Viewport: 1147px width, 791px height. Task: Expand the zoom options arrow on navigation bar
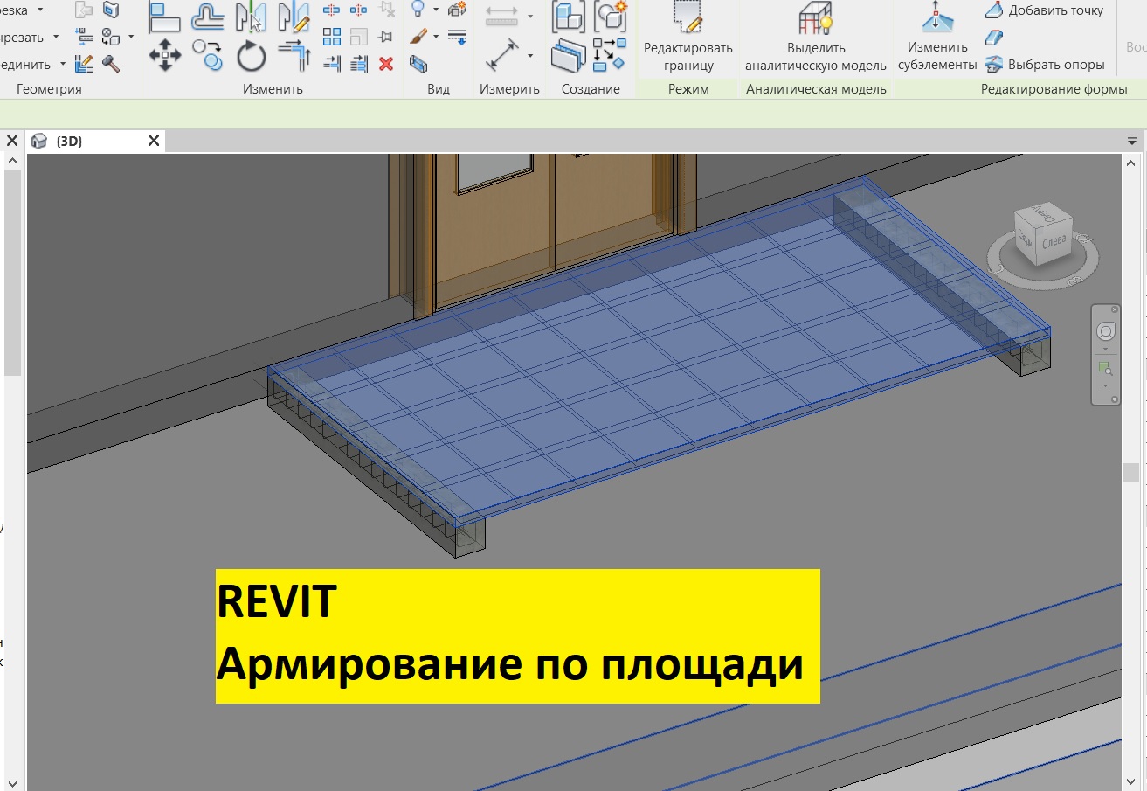(1106, 385)
